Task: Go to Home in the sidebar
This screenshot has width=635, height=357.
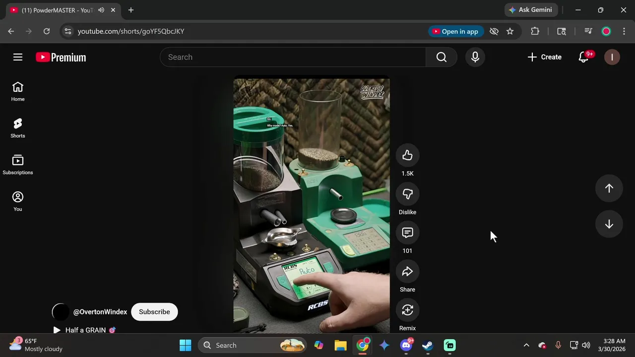Action: 18,92
